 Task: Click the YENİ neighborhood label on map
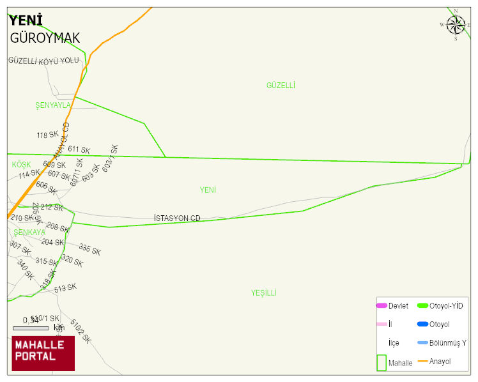pyautogui.click(x=208, y=190)
